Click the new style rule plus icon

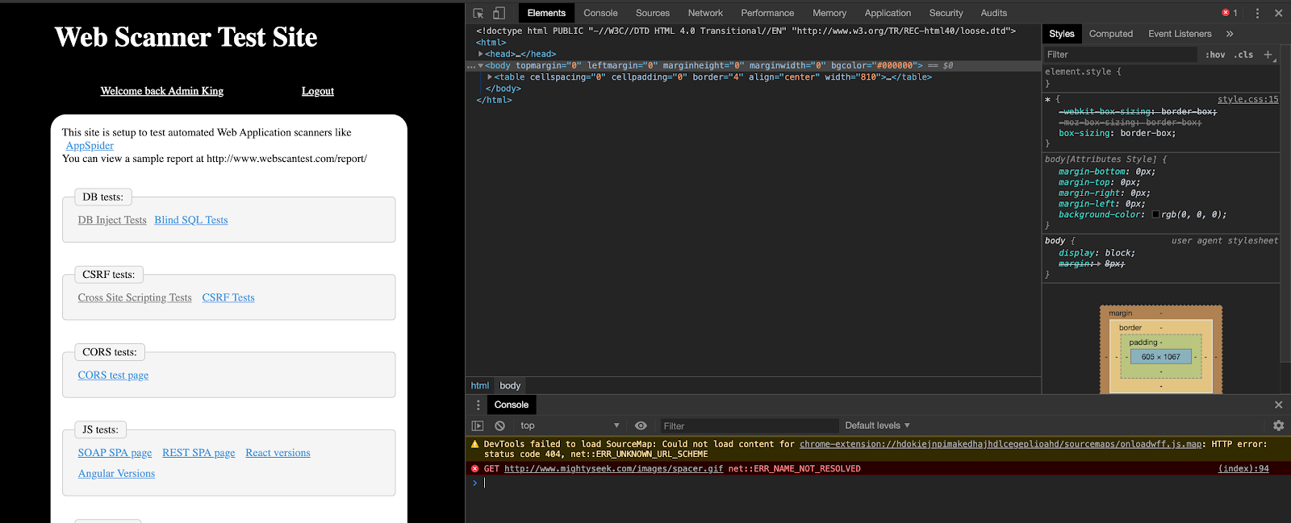pyautogui.click(x=1268, y=55)
